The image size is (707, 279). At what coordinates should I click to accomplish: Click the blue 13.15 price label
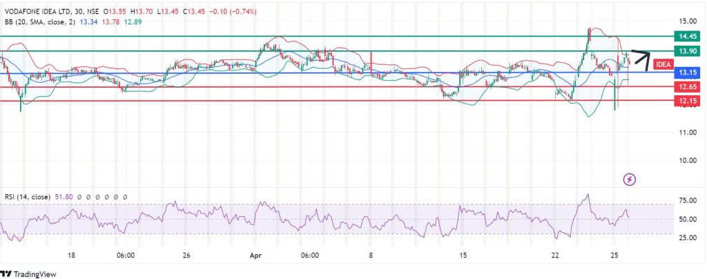click(x=687, y=72)
